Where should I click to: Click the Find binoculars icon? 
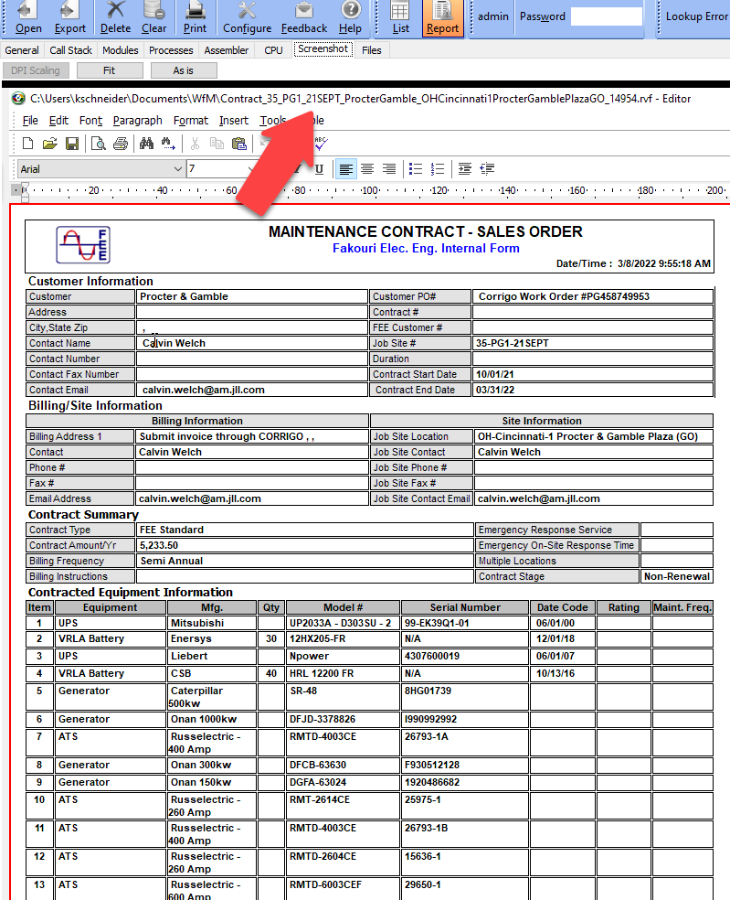pyautogui.click(x=147, y=144)
